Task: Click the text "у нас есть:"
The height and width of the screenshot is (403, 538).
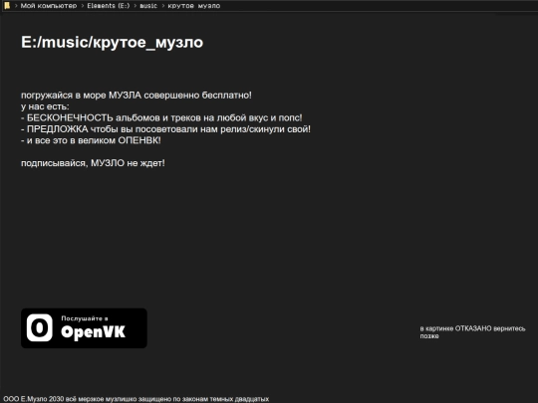Action: [45, 106]
